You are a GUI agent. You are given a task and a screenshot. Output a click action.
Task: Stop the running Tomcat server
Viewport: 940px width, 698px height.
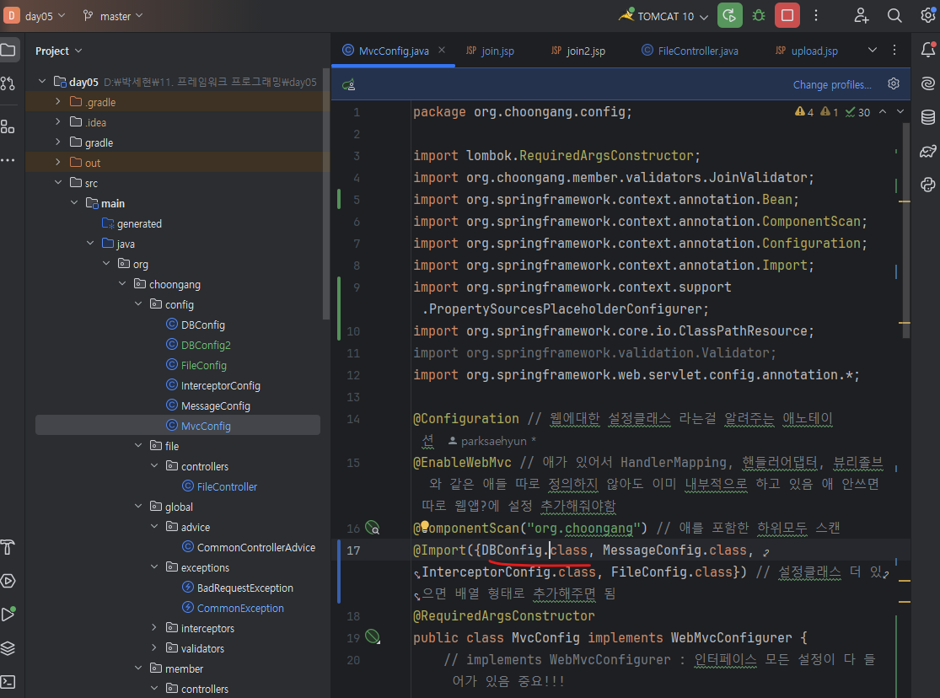click(x=787, y=15)
